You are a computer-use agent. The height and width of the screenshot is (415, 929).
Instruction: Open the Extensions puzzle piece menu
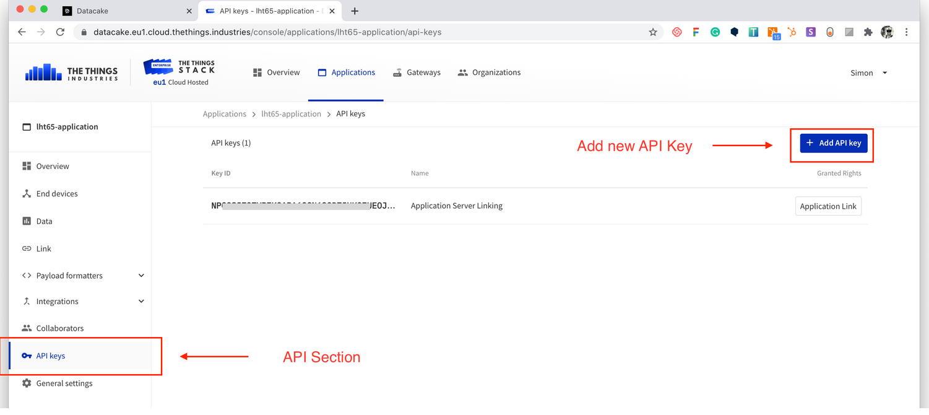[868, 32]
